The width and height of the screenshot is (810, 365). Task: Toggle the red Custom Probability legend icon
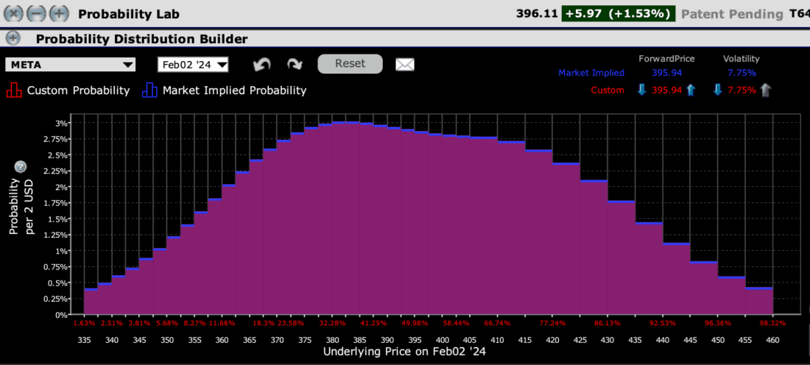[x=13, y=91]
